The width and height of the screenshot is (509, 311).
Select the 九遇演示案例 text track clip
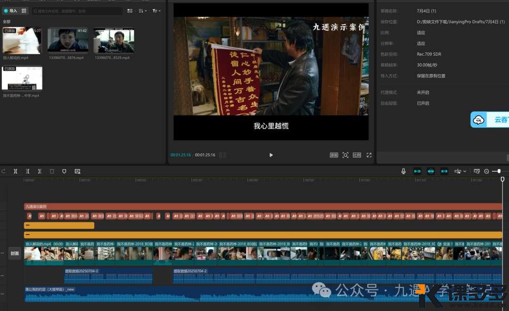coord(263,207)
